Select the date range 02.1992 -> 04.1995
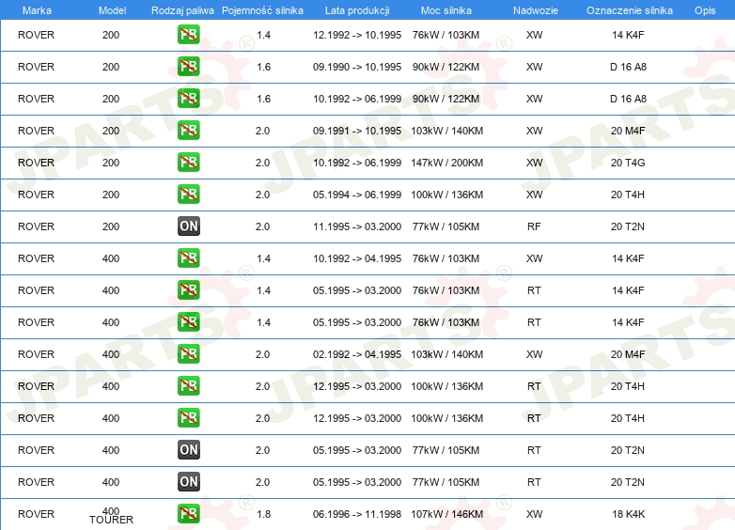The height and width of the screenshot is (530, 735). coord(357,354)
